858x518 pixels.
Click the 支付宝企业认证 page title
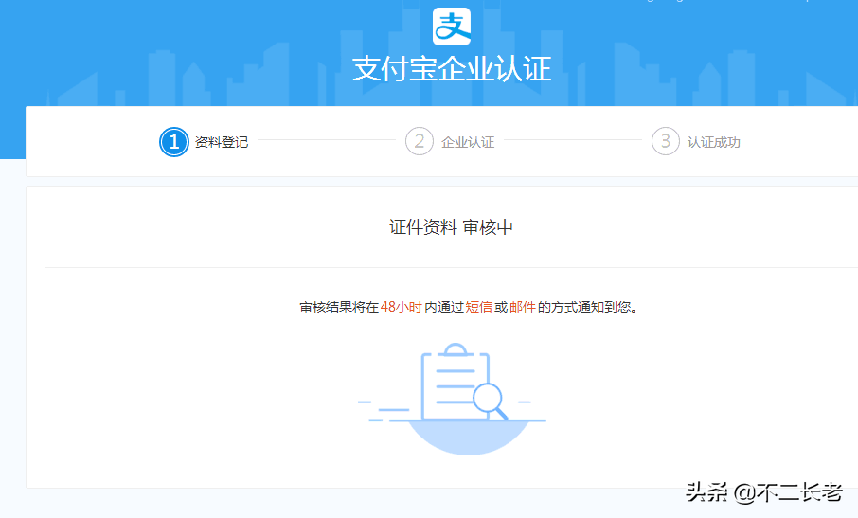[452, 69]
